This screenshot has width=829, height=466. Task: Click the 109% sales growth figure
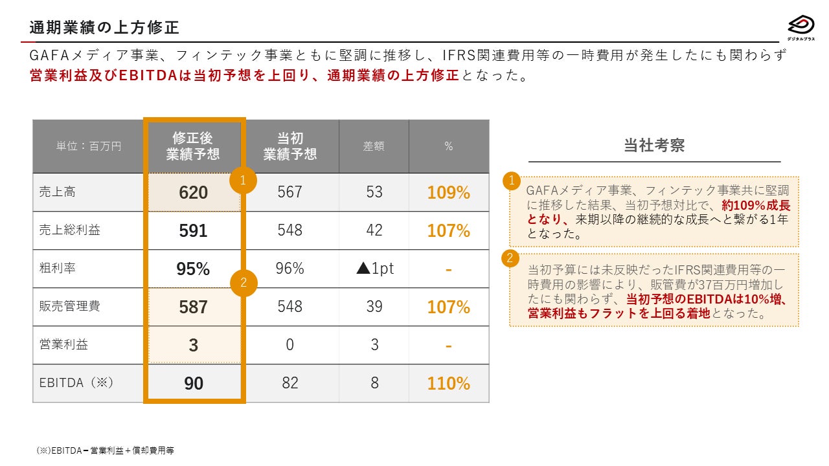click(448, 192)
